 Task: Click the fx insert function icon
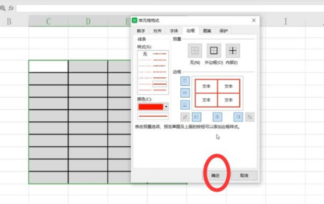[x=11, y=8]
